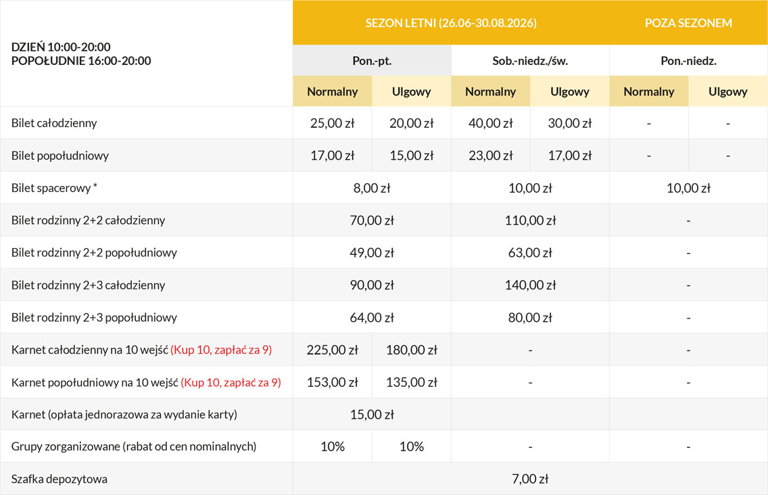Screen dimensions: 768x495
Task: Select the Sob.-niedz./św. column header
Action: pyautogui.click(x=530, y=60)
